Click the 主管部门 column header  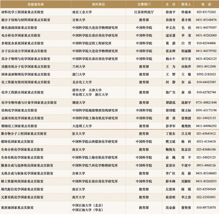(144, 4)
